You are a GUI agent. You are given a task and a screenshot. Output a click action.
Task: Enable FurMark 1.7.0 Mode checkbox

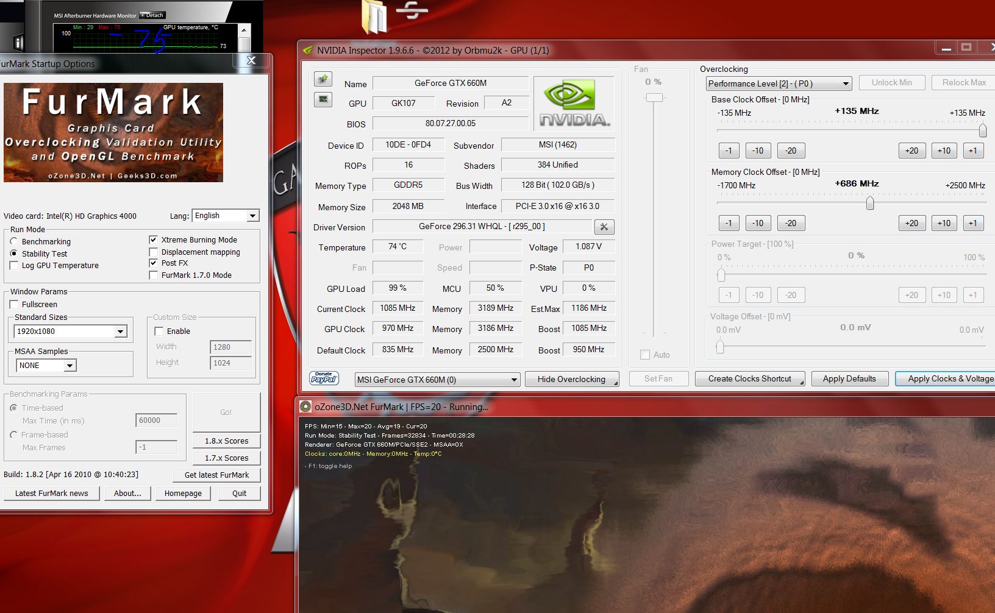(154, 275)
